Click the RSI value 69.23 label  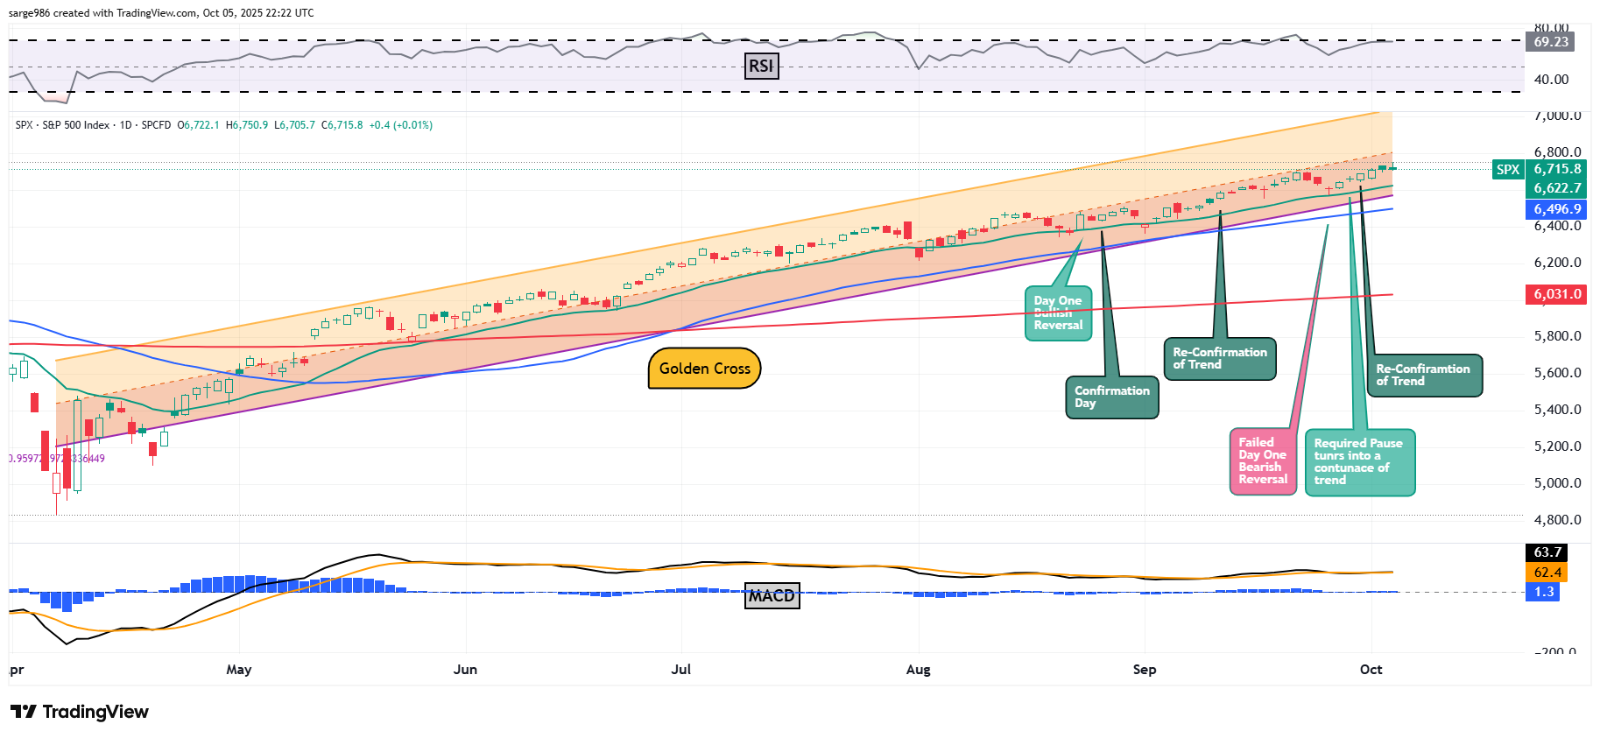[1550, 42]
